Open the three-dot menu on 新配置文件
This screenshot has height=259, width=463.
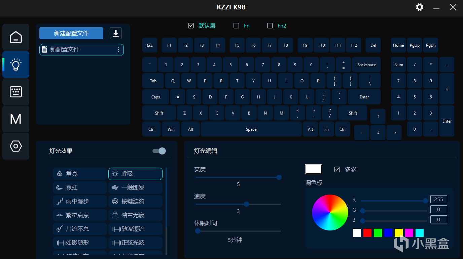click(x=118, y=50)
